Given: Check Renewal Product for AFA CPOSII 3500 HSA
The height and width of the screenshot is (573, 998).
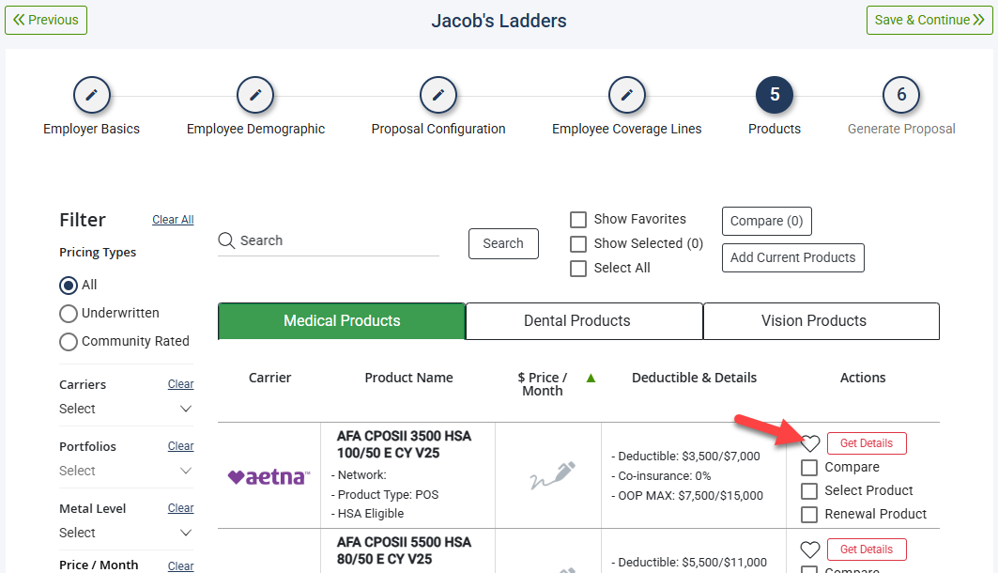Looking at the screenshot, I should coord(809,515).
